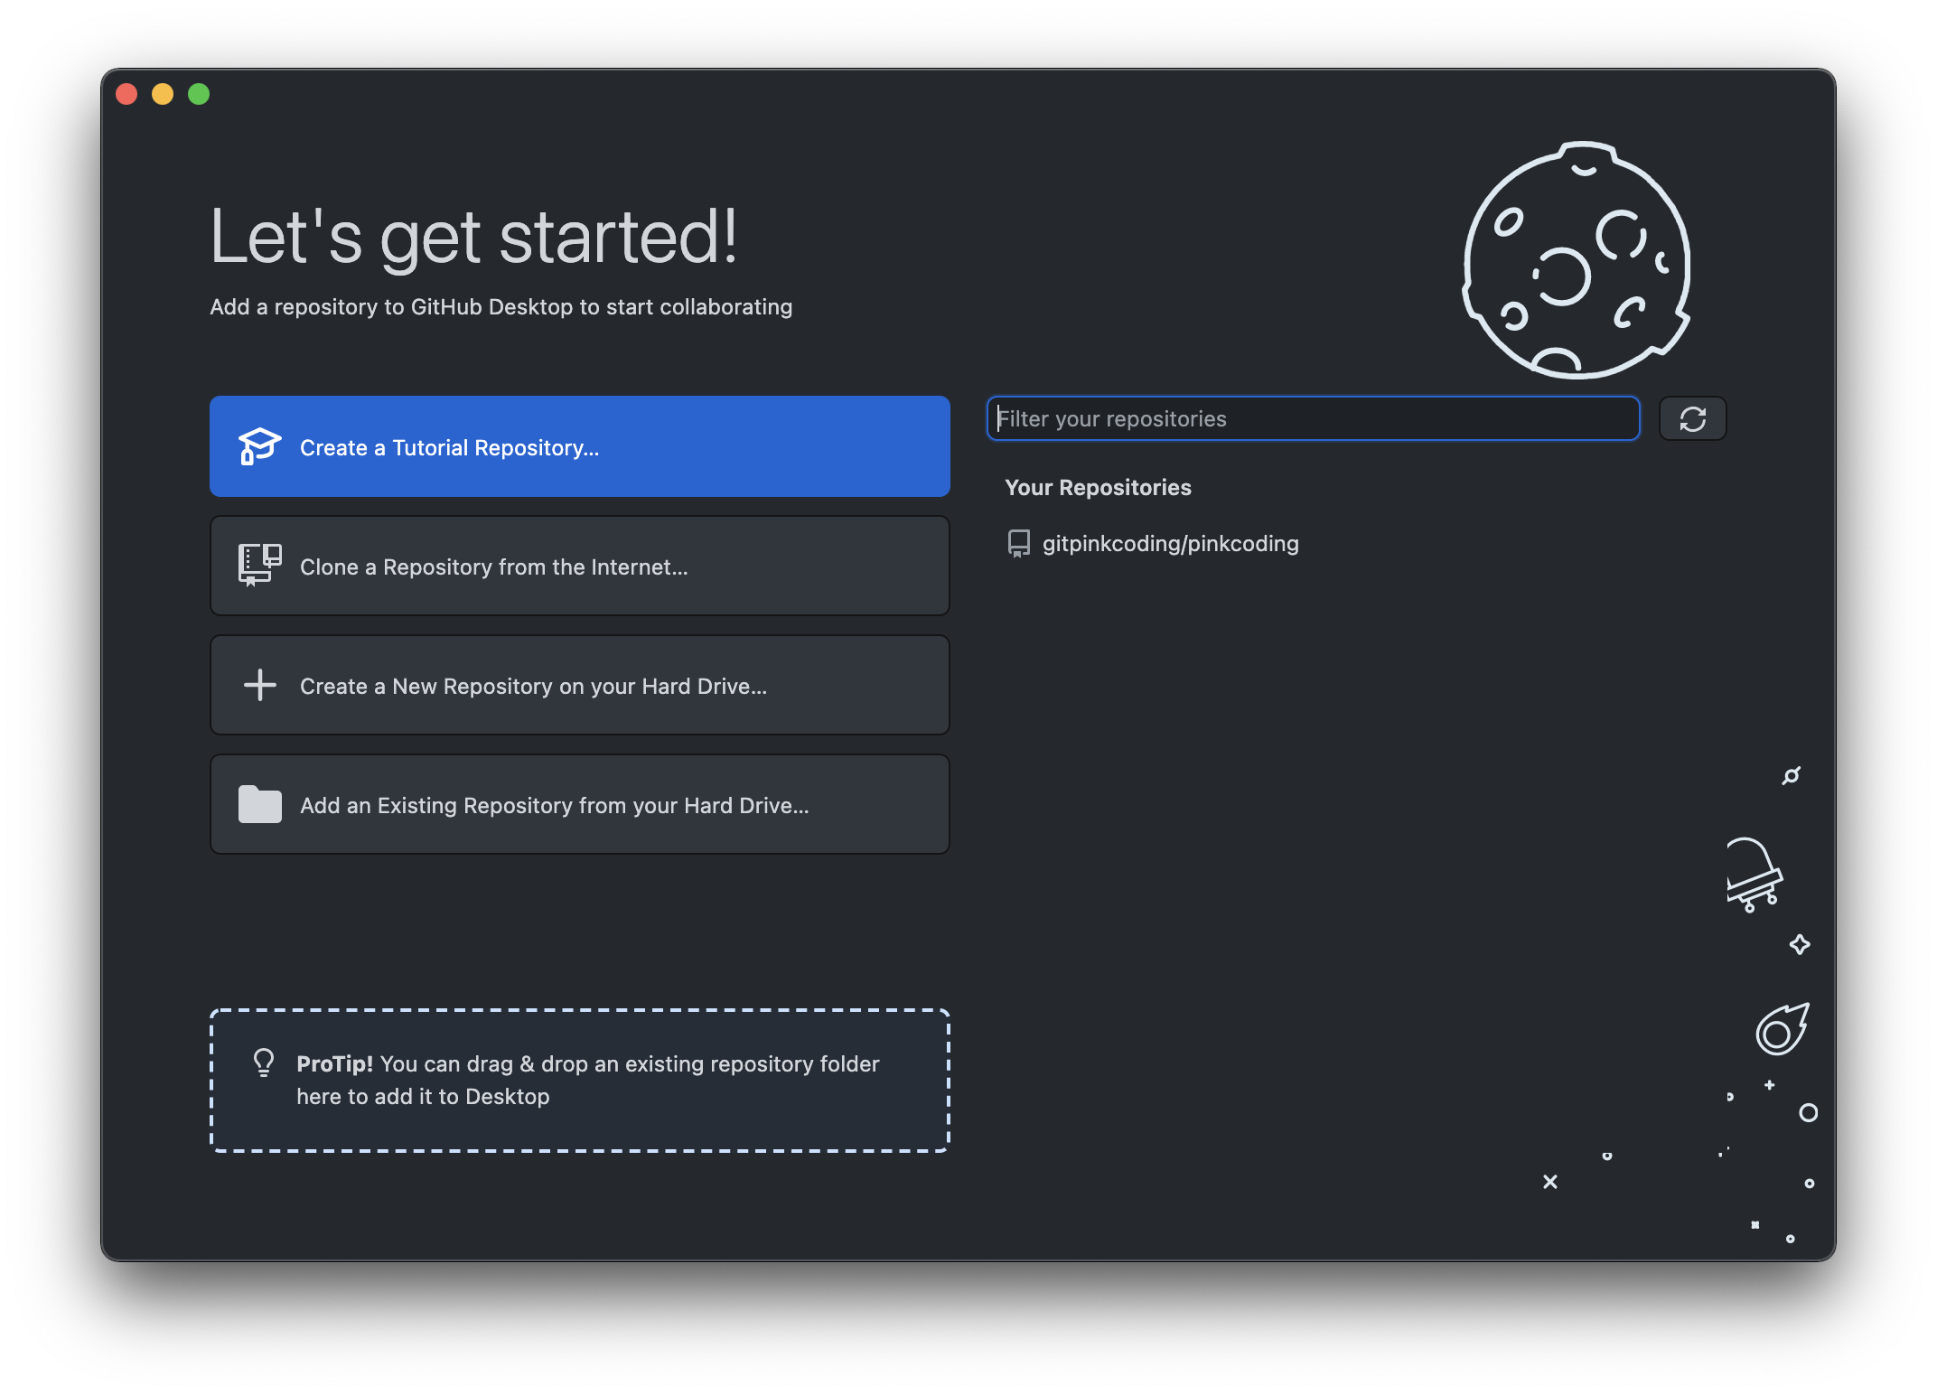Close the window with the red button

[126, 94]
